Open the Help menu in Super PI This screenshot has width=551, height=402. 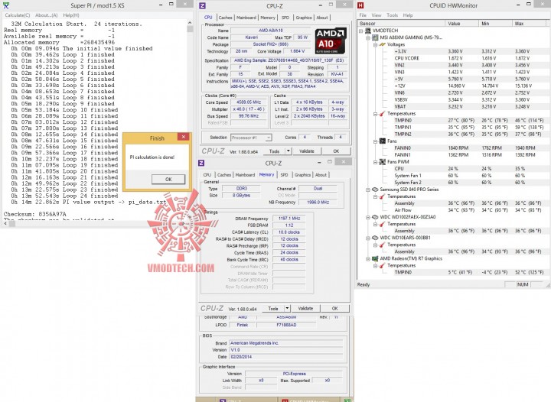coord(71,15)
